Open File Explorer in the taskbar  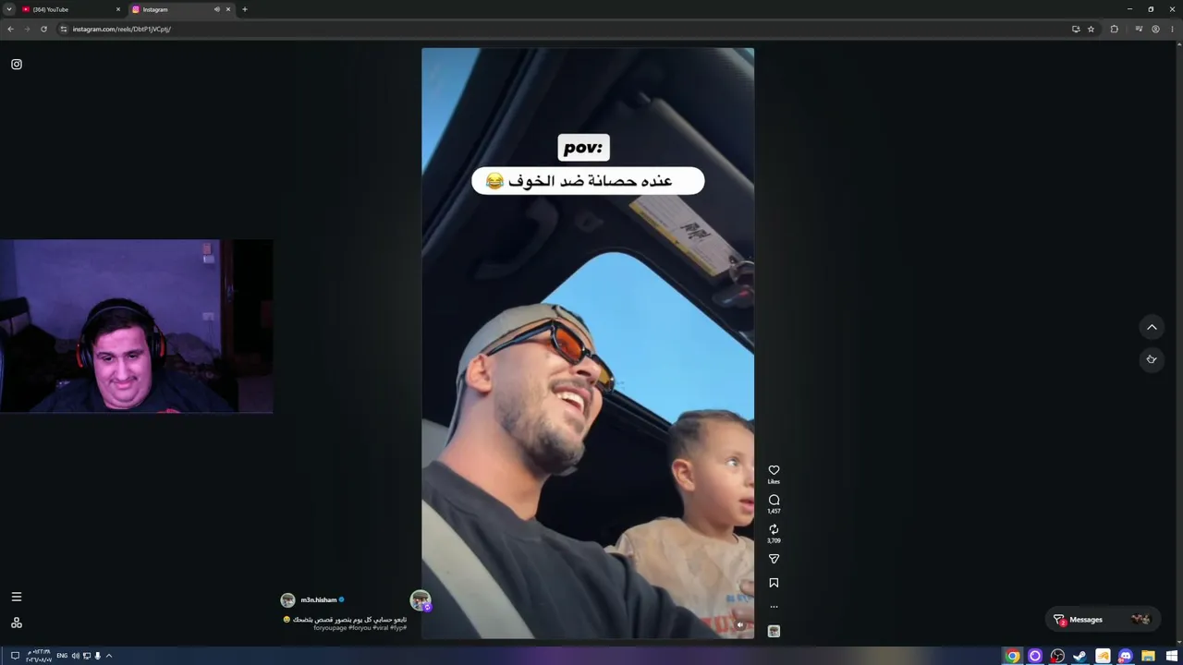[x=1148, y=656]
